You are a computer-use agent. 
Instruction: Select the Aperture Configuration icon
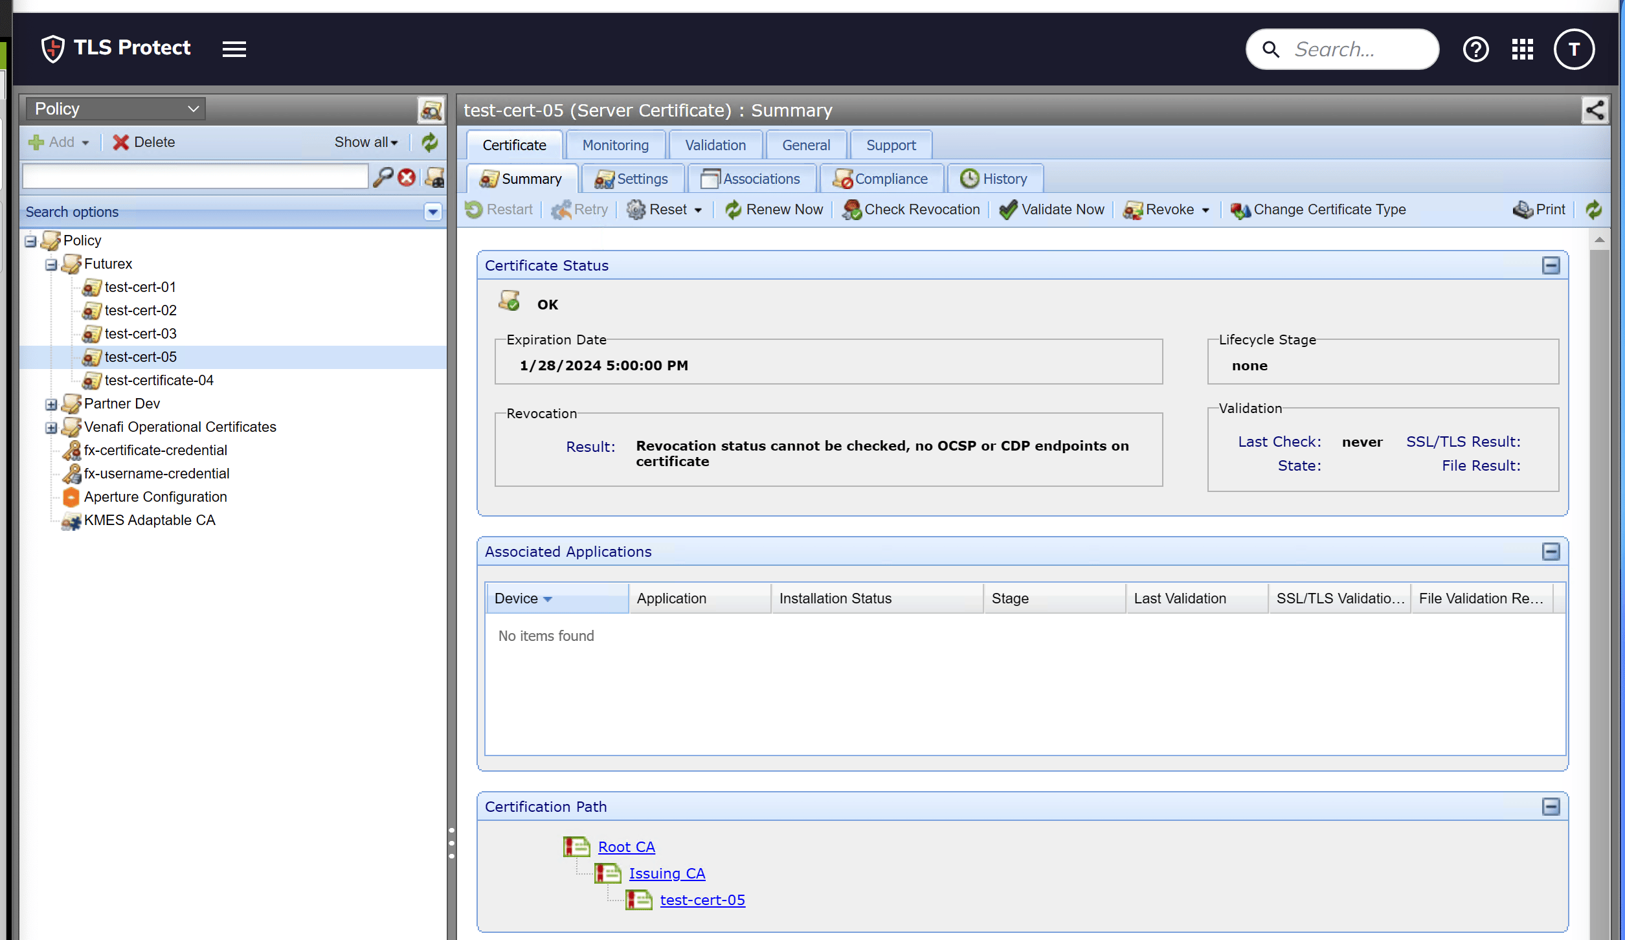pos(71,497)
